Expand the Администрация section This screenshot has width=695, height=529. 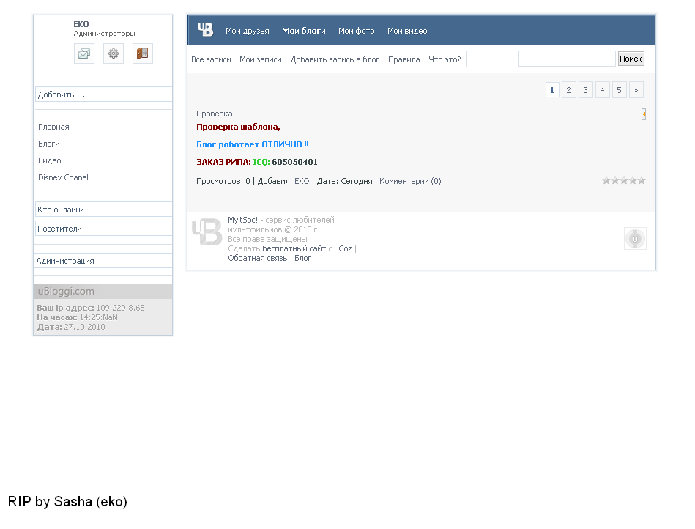point(103,261)
